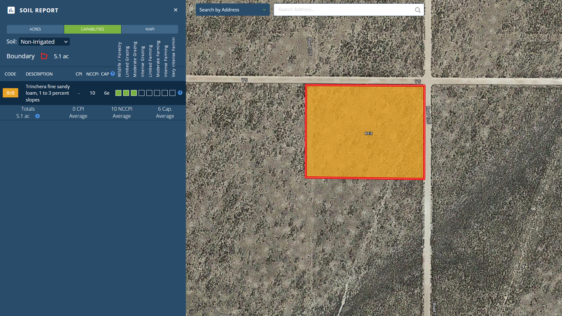
Task: Open the WAPI tab
Action: pos(150,29)
